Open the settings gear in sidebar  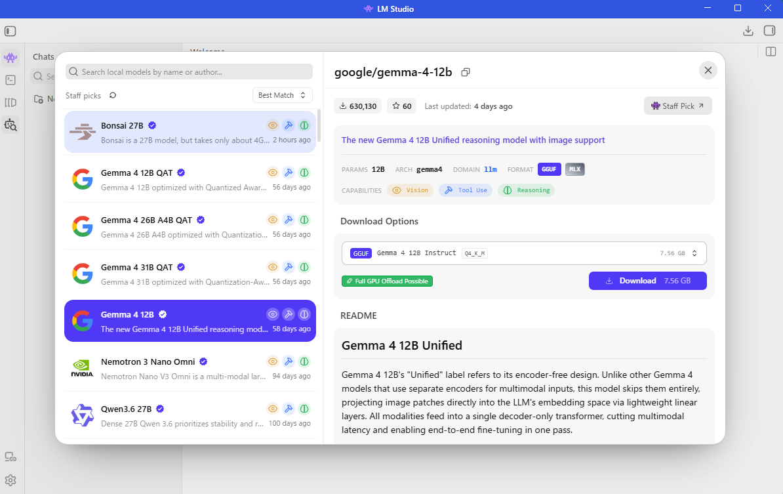(10, 480)
